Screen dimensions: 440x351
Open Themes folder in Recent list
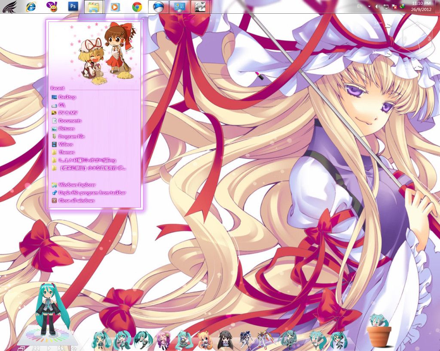point(67,152)
